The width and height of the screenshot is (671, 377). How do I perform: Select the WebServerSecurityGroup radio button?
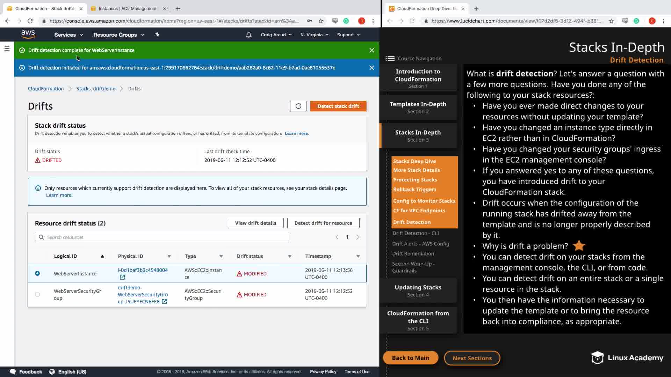[x=37, y=294]
